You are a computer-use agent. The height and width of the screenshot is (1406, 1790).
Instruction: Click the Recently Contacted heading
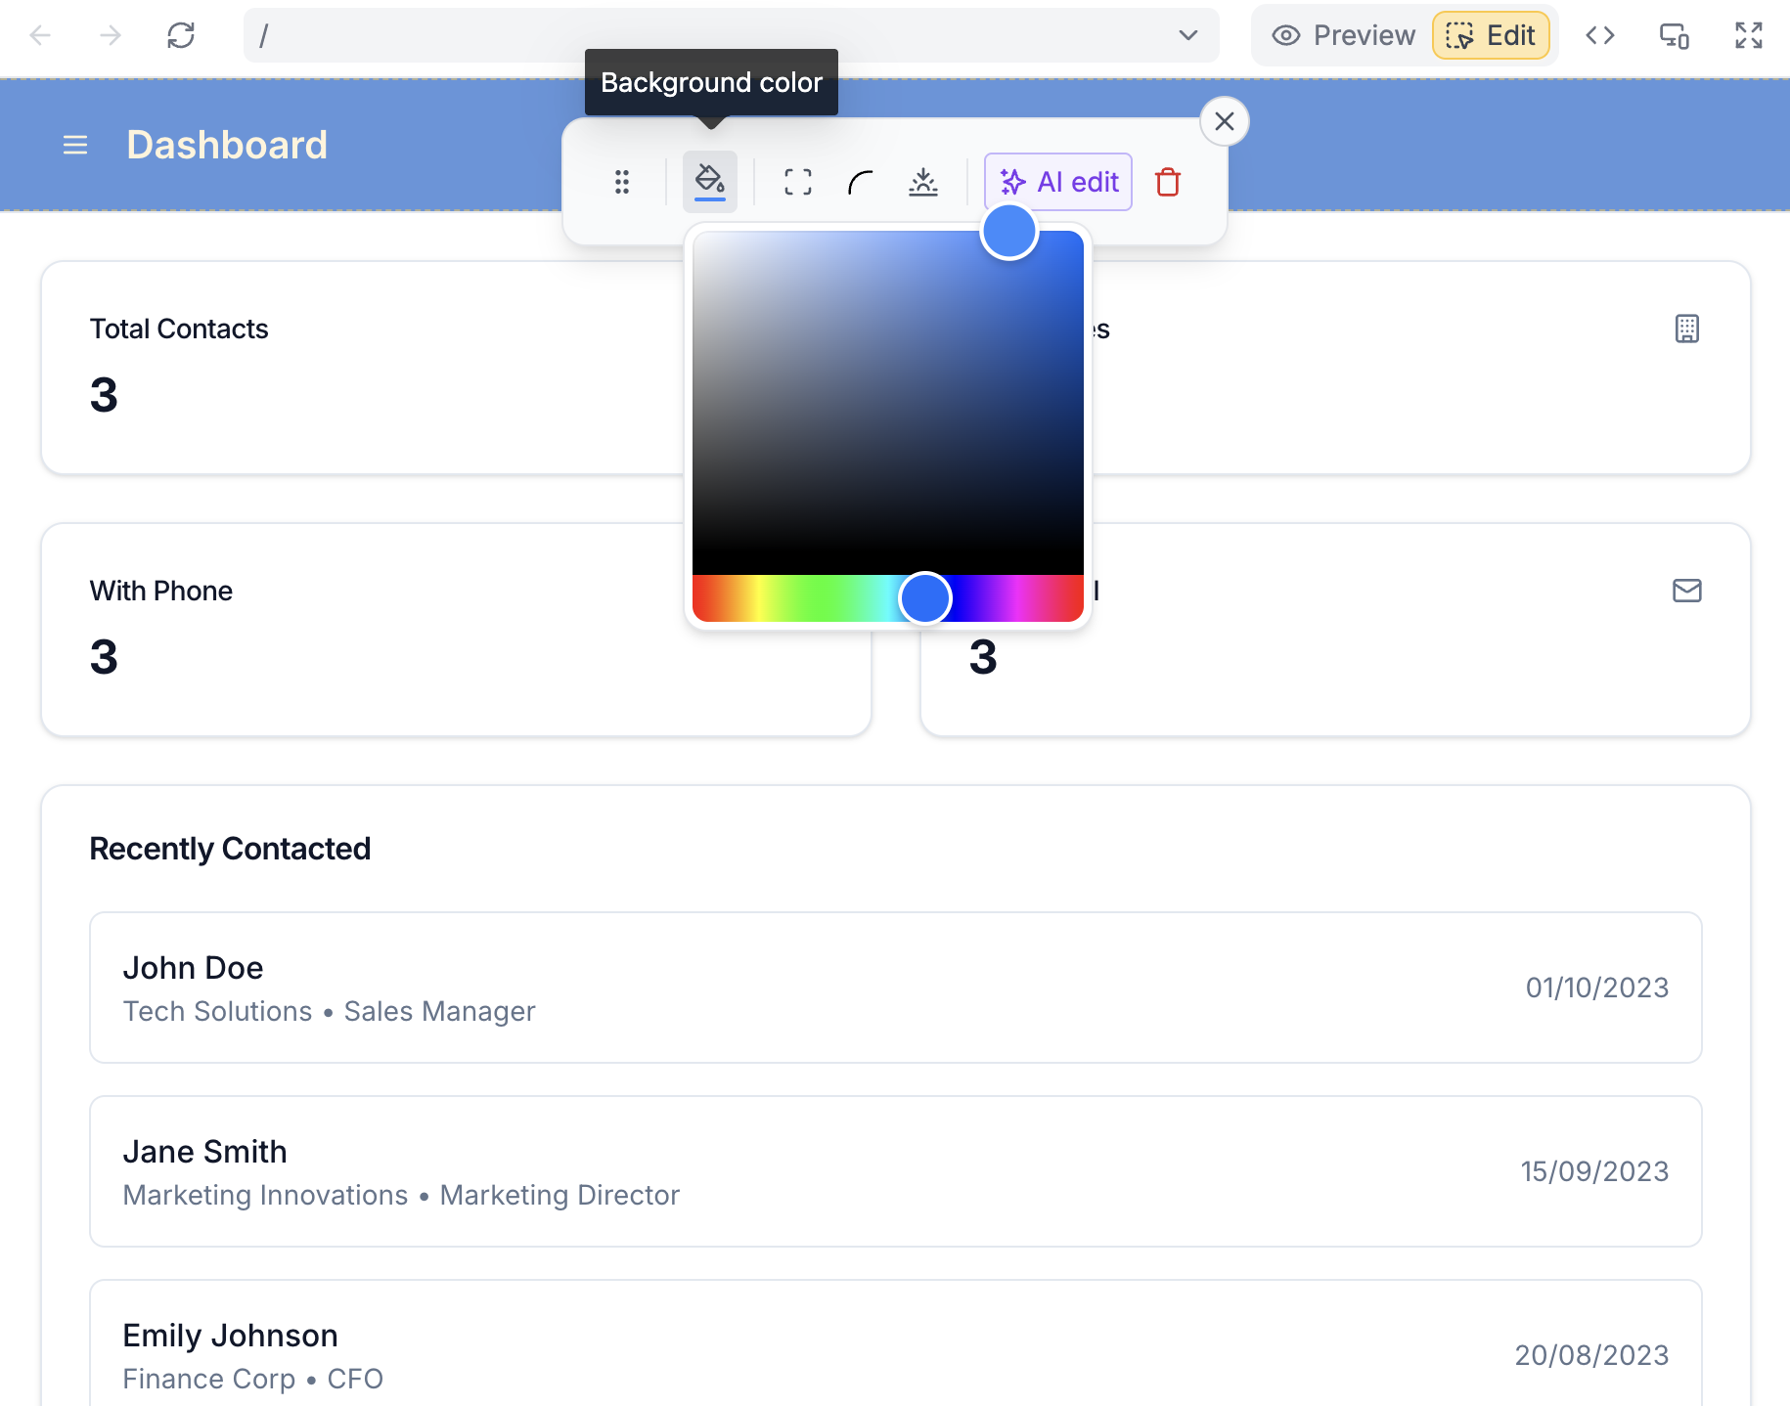(x=230, y=849)
